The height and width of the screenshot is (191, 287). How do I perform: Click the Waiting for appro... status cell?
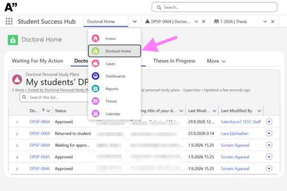coord(72,145)
